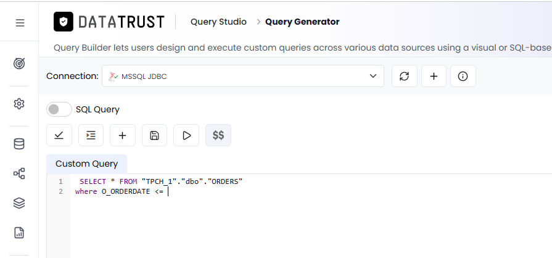Open the gear settings in sidebar
Screen dimensions: 552x258
pyautogui.click(x=19, y=104)
